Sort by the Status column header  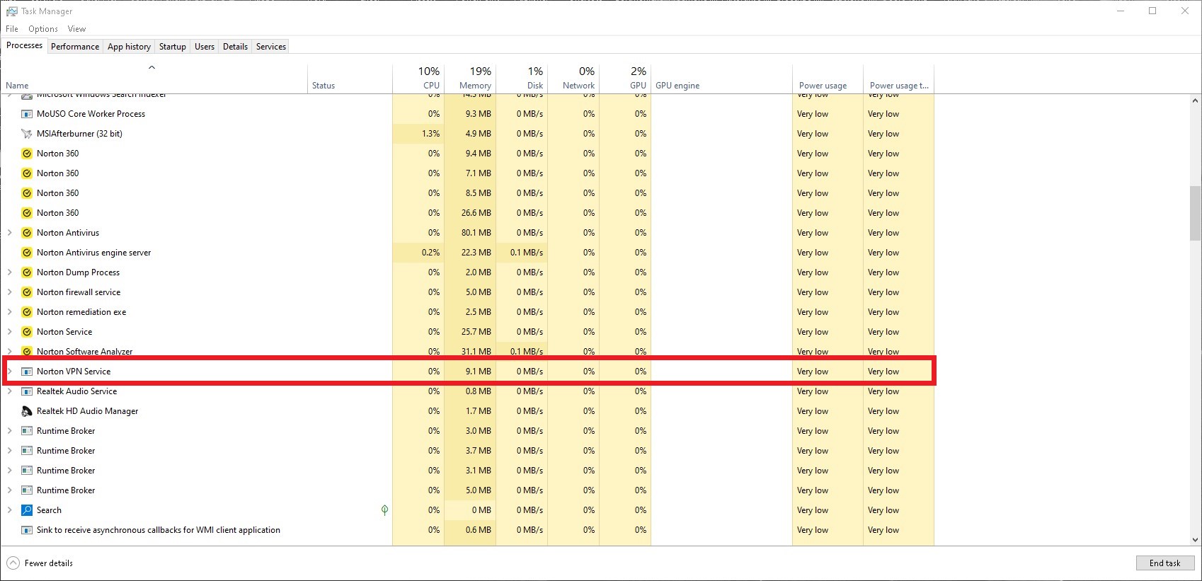click(x=350, y=79)
